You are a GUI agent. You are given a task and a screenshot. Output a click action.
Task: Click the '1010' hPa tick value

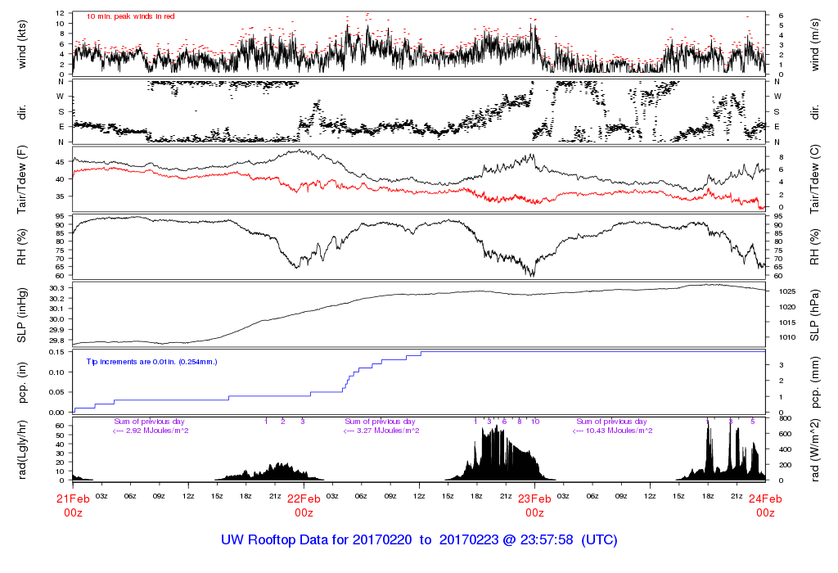pos(788,337)
